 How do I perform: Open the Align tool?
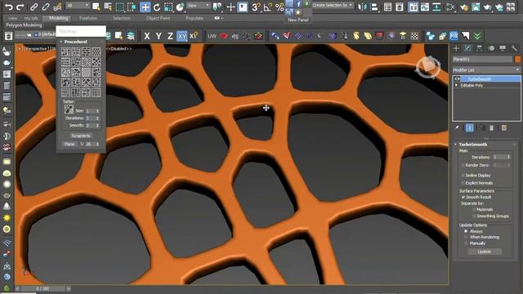point(374,7)
